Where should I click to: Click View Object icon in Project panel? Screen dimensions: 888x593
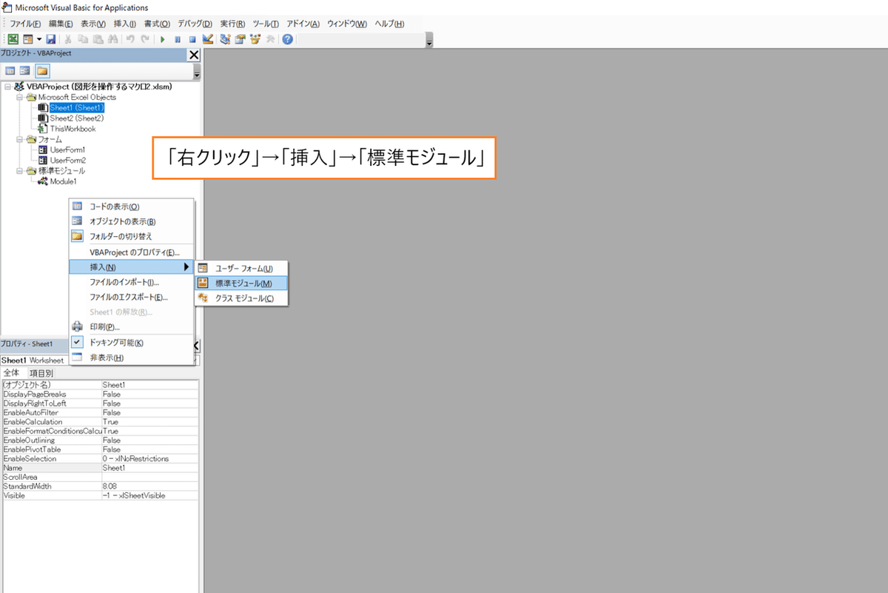tap(25, 71)
